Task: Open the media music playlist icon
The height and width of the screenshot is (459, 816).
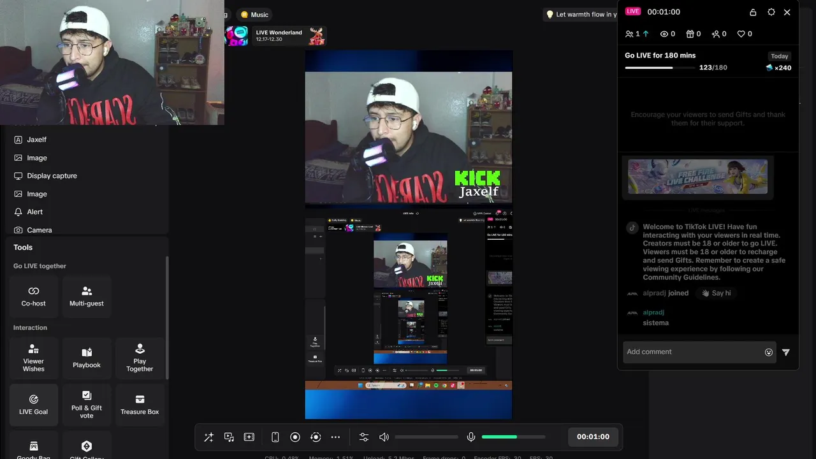Action: [x=229, y=437]
